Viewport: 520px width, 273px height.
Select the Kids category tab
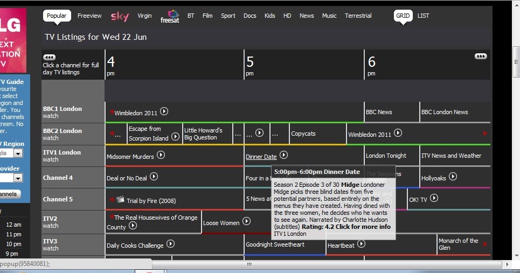(x=269, y=16)
